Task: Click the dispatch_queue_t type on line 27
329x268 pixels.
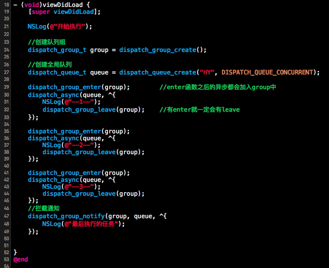Action: 57,72
